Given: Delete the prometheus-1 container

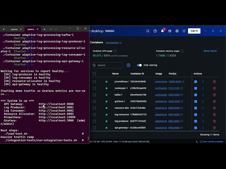Looking at the screenshot, I should (x=214, y=82).
